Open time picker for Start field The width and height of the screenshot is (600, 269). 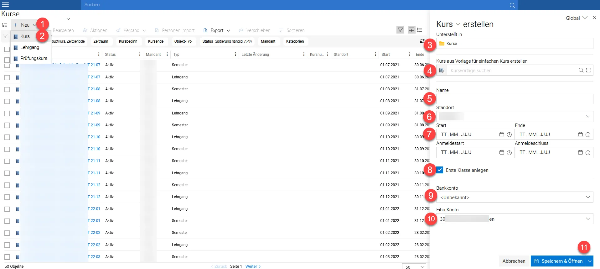coord(509,134)
